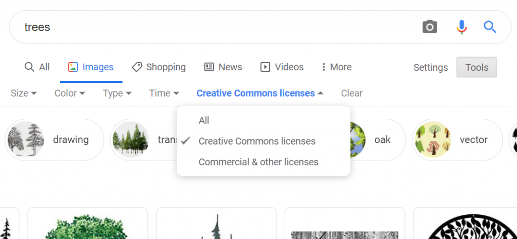
Task: Expand the Time filter dropdown
Action: pos(164,93)
